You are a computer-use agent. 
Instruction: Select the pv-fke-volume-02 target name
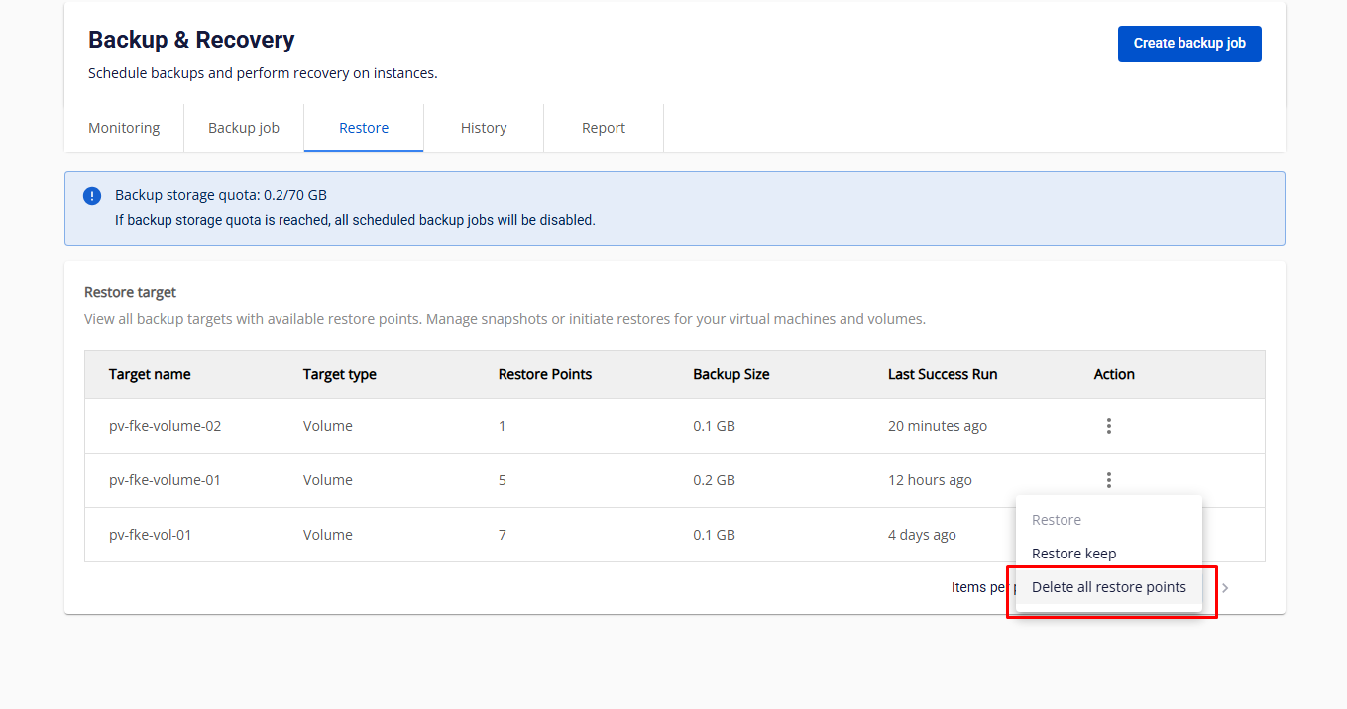pos(165,426)
